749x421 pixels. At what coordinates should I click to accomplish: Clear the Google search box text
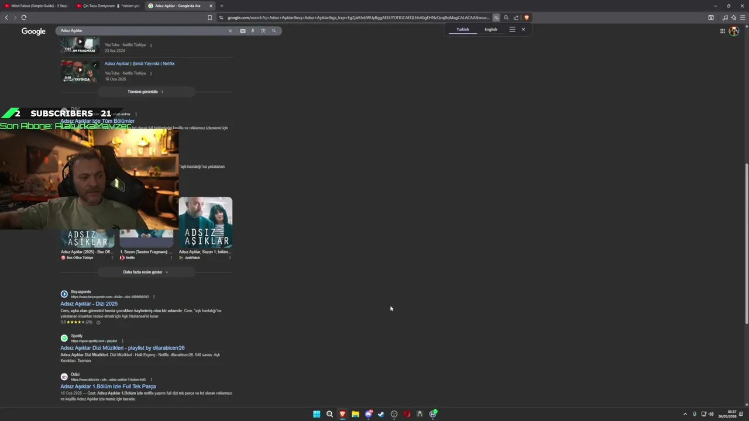230,30
